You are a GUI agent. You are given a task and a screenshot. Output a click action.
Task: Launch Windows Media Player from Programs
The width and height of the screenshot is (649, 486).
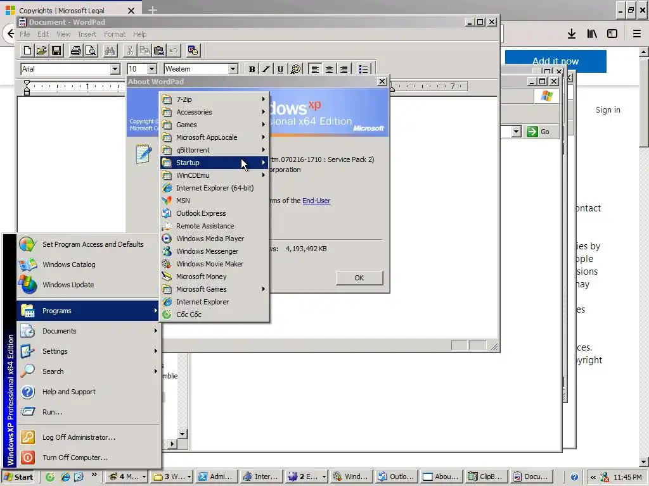214,239
